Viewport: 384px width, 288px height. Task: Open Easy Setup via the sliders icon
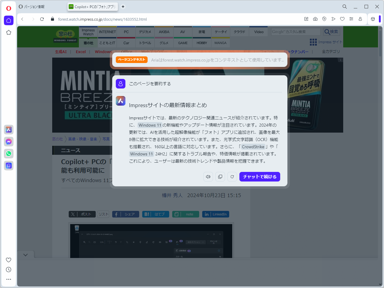(351, 19)
